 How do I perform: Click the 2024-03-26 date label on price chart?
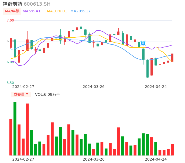(94, 87)
